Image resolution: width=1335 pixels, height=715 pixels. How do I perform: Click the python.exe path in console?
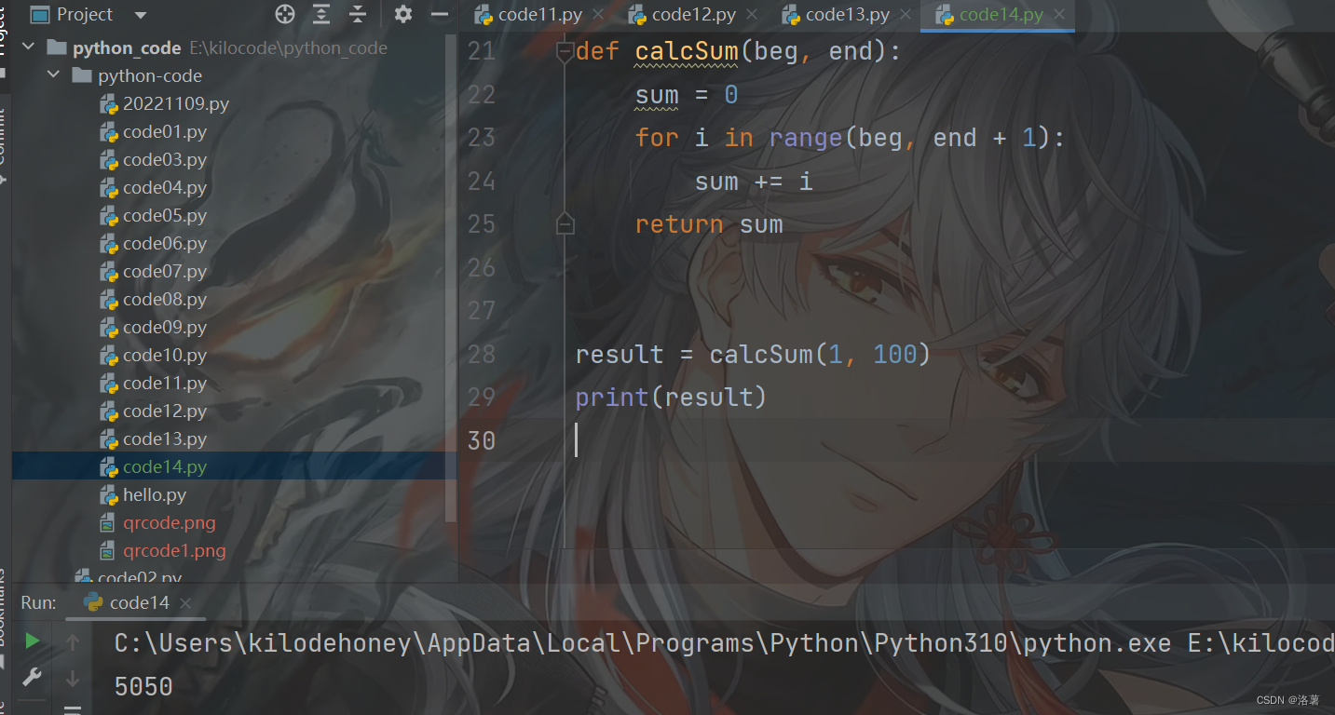click(643, 643)
